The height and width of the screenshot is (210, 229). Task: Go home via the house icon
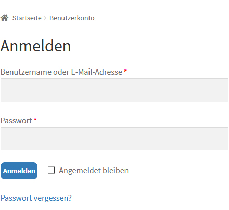pos(4,18)
